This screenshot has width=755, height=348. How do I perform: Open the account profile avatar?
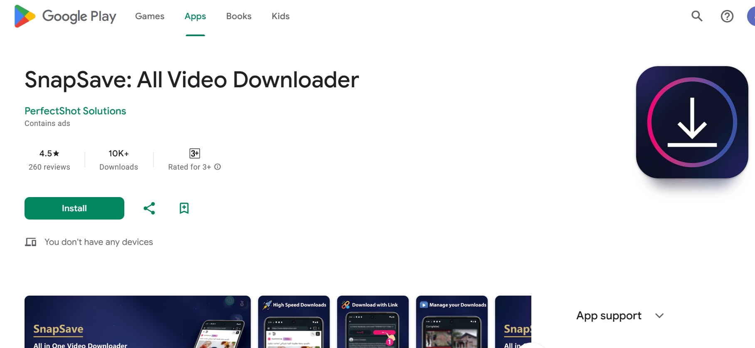click(751, 16)
